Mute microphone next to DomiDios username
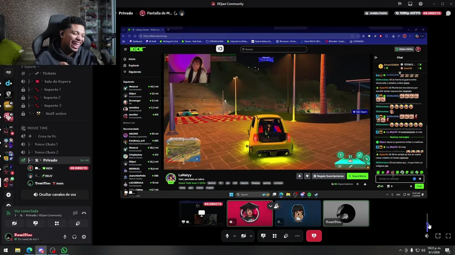Viewport: 455px width, 255px height. coord(65,237)
